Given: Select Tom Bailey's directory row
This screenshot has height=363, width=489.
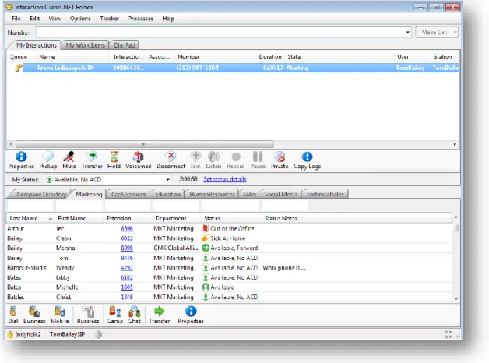Looking at the screenshot, I should 229,258.
